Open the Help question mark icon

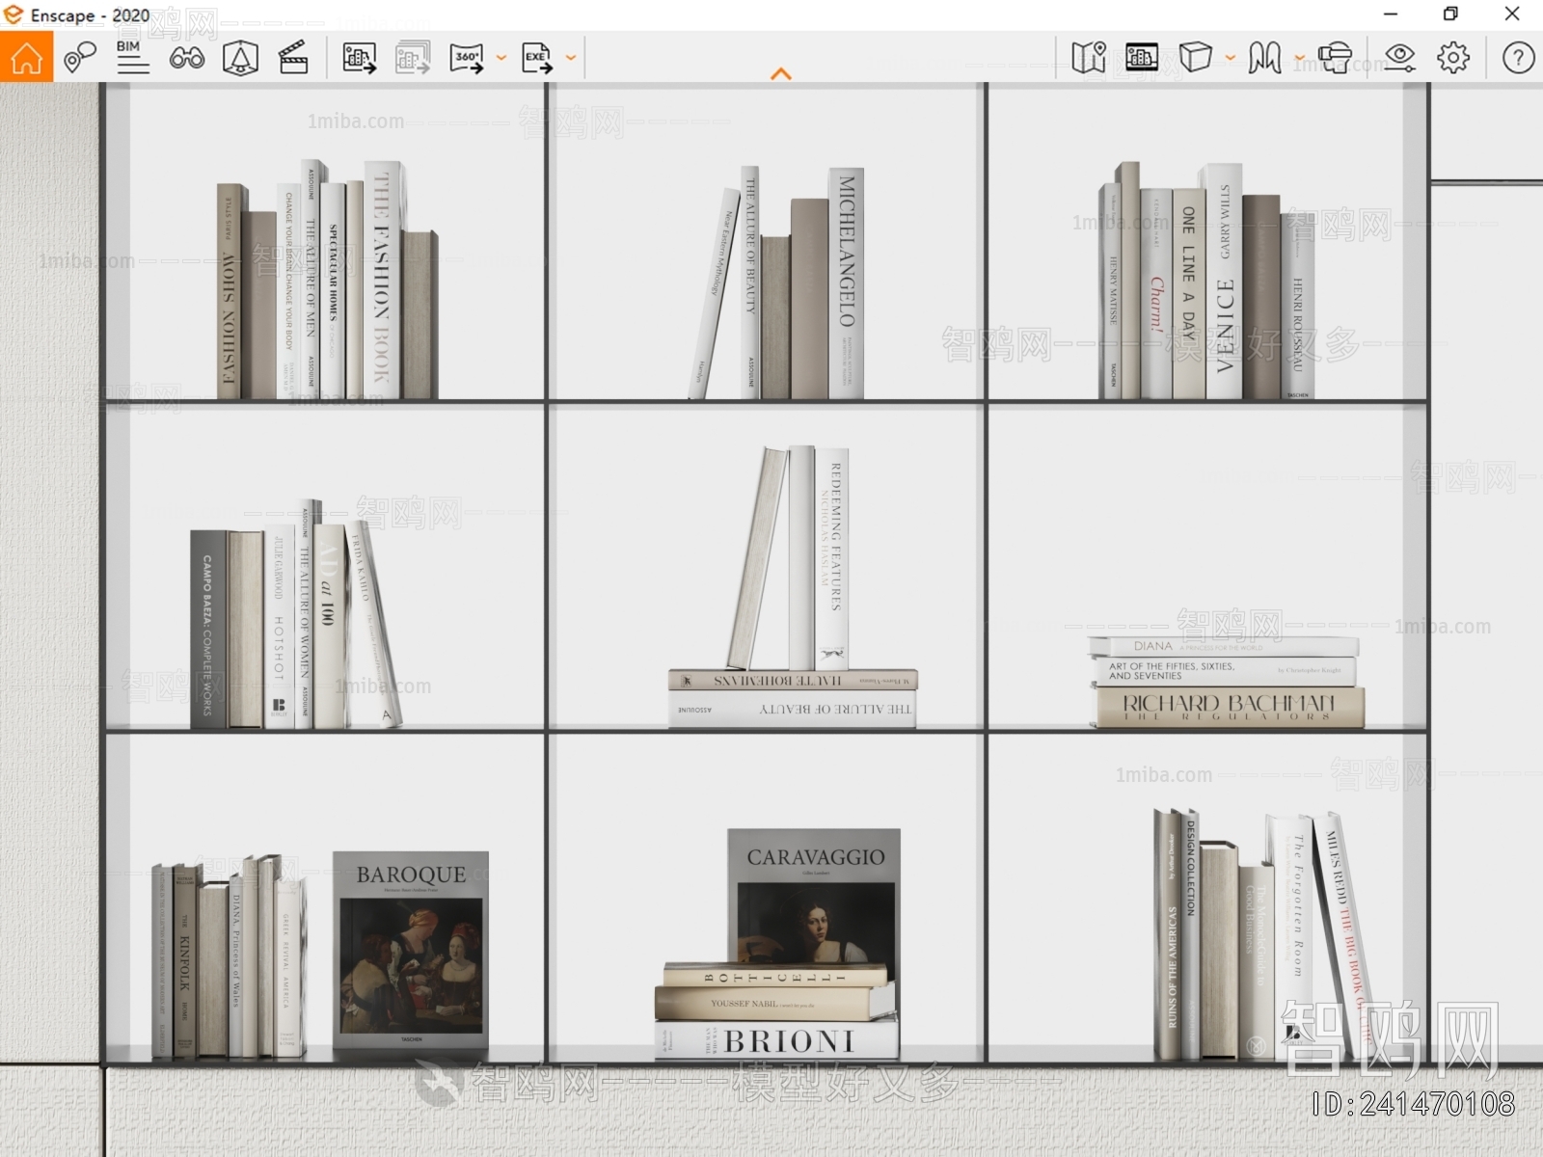tap(1518, 58)
